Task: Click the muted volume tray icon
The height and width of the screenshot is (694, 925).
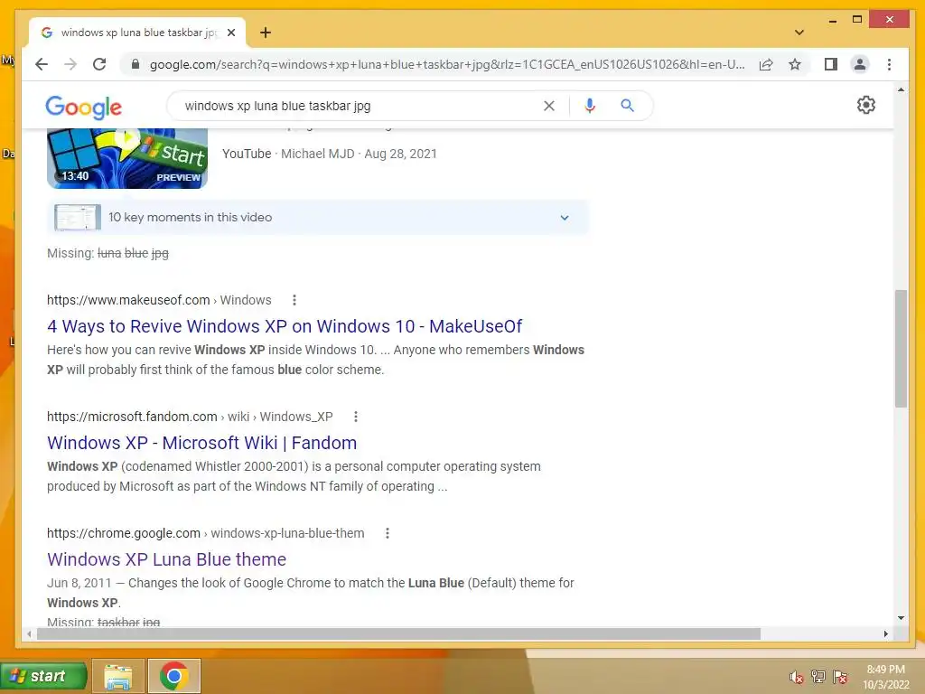Action: 796,677
